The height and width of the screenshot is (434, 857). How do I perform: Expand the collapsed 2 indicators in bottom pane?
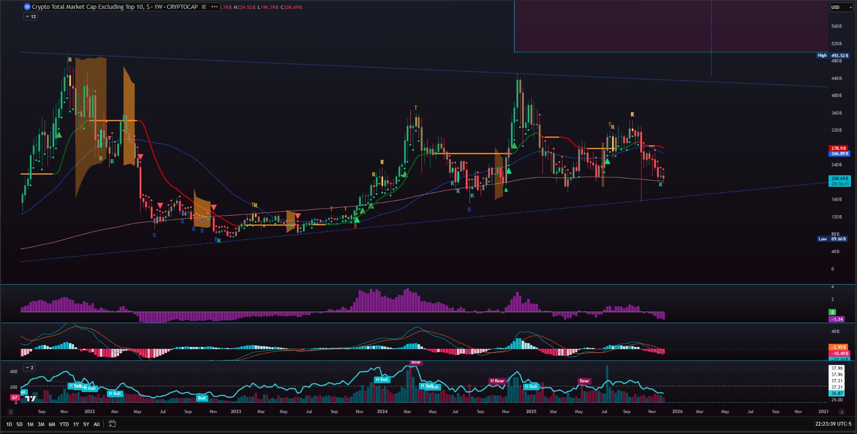29,367
